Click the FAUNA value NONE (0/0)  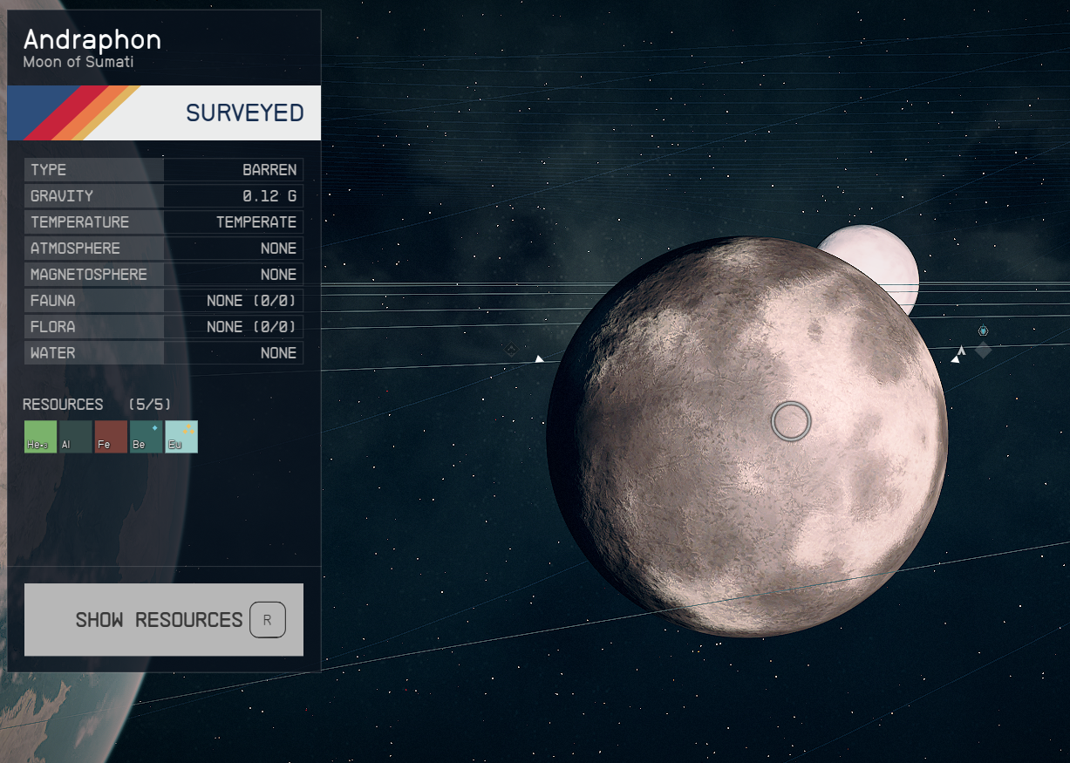(252, 301)
